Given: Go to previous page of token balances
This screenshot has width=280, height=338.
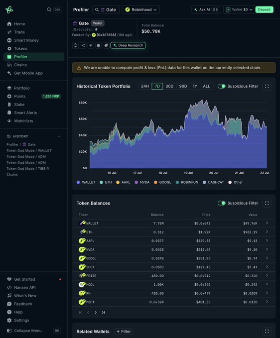Looking at the screenshot, I should 88,312.
